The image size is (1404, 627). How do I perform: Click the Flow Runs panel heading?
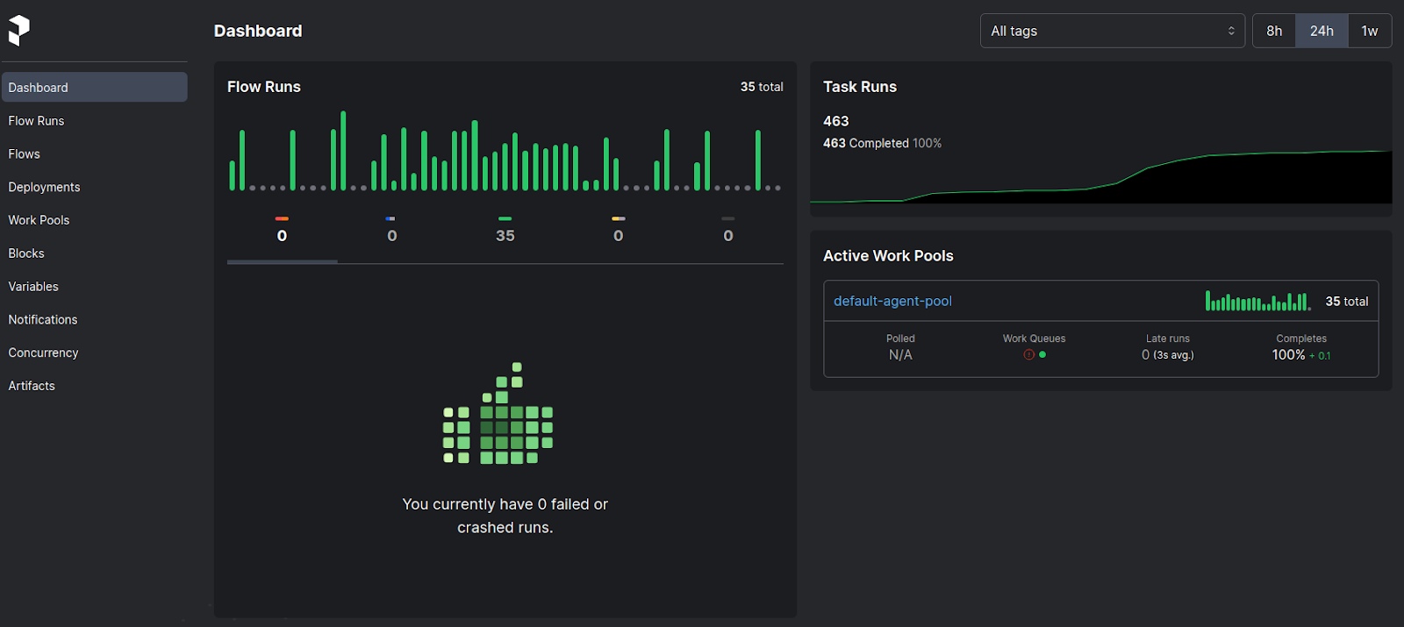point(264,87)
